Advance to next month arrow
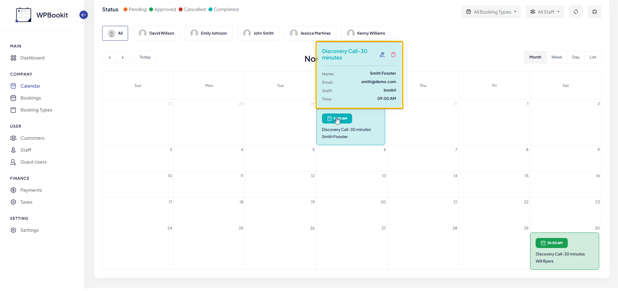The width and height of the screenshot is (618, 291). click(x=123, y=57)
